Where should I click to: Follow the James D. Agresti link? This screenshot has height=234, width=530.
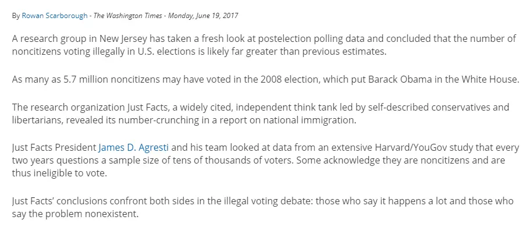[135, 148]
